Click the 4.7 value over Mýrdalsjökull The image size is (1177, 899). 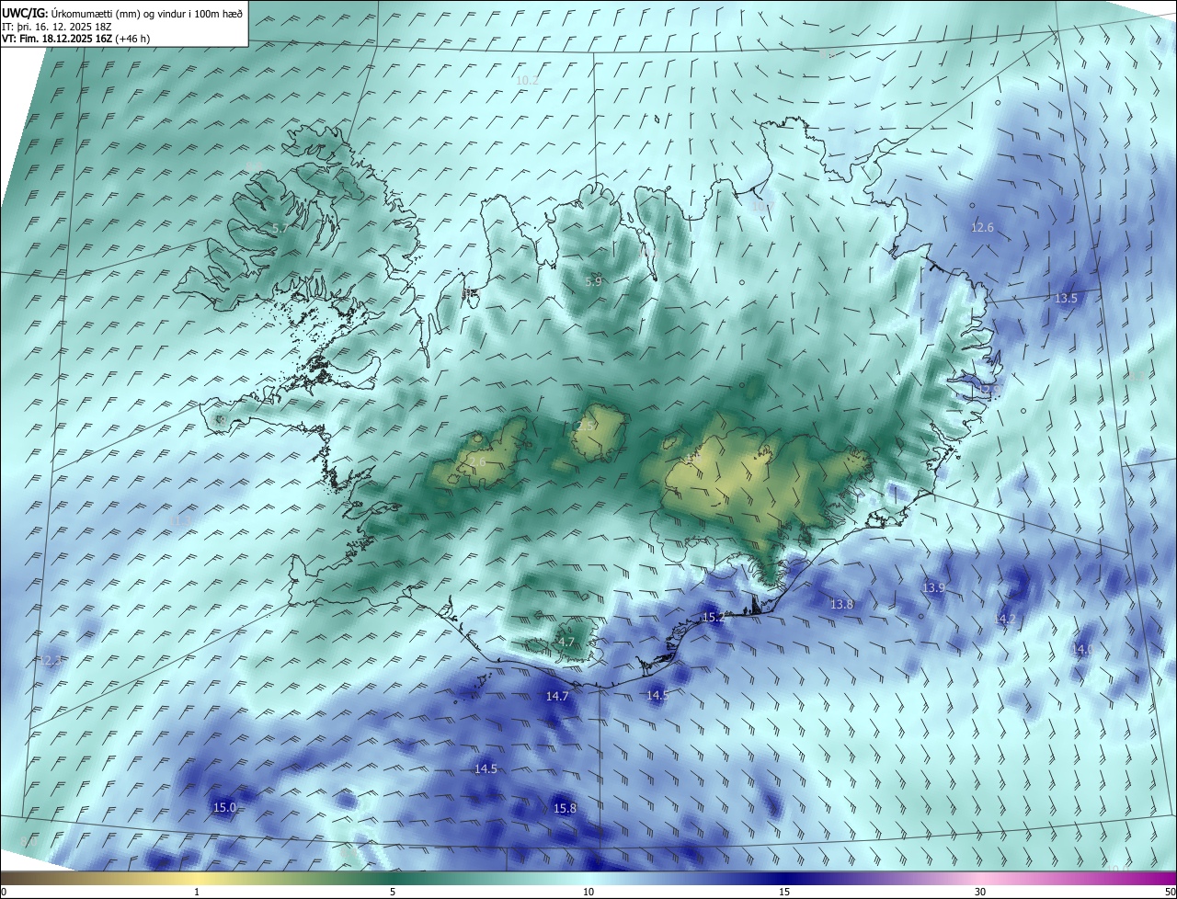(x=566, y=642)
